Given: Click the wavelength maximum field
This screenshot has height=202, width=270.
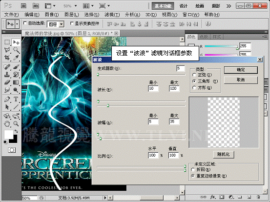Looking at the screenshot, I should [x=174, y=88].
